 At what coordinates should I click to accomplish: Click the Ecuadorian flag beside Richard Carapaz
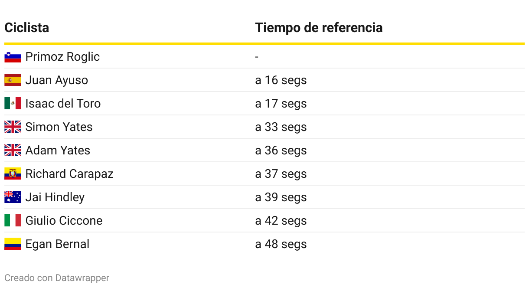pyautogui.click(x=13, y=174)
